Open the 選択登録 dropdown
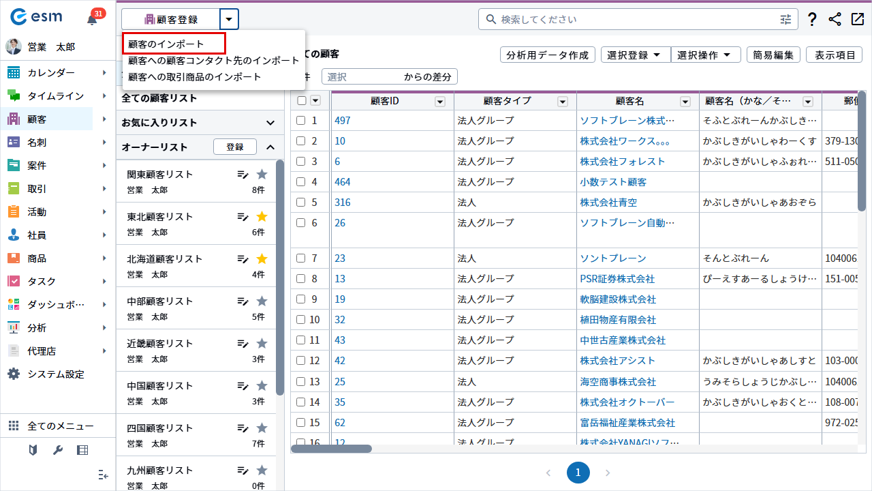The width and height of the screenshot is (872, 491). point(635,55)
